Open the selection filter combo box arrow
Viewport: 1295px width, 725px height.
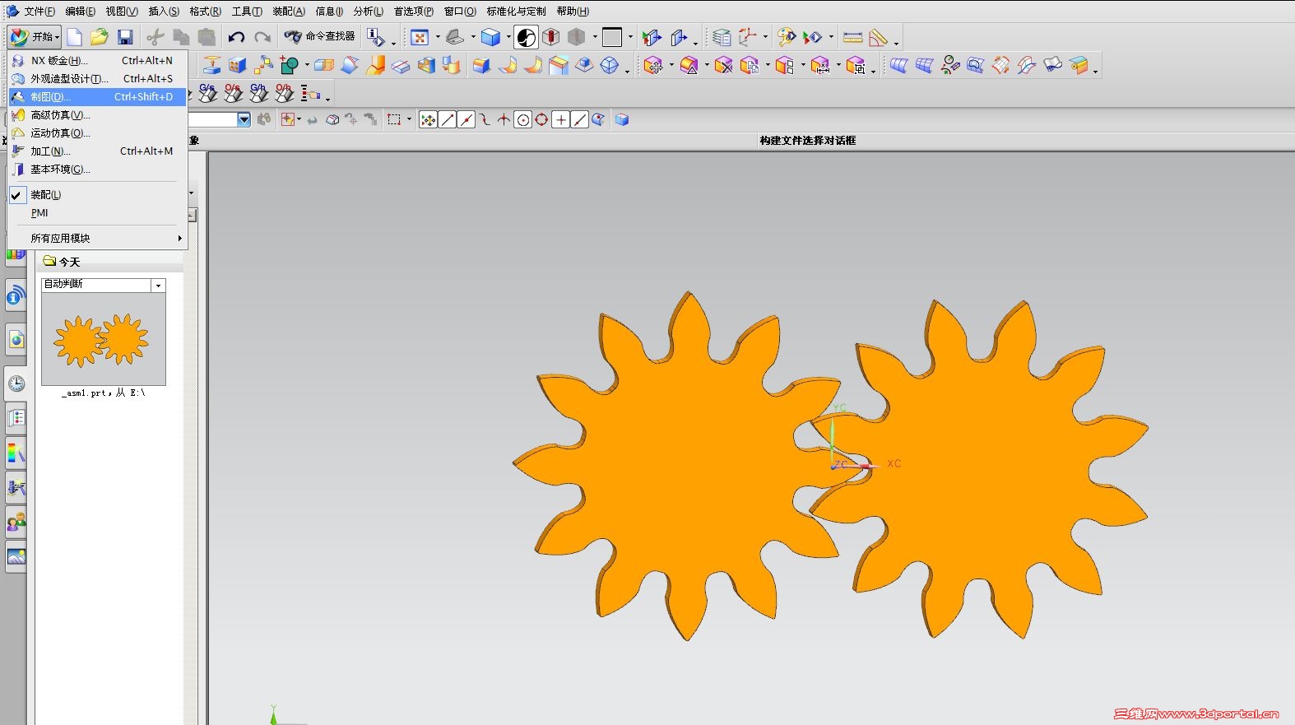[244, 120]
